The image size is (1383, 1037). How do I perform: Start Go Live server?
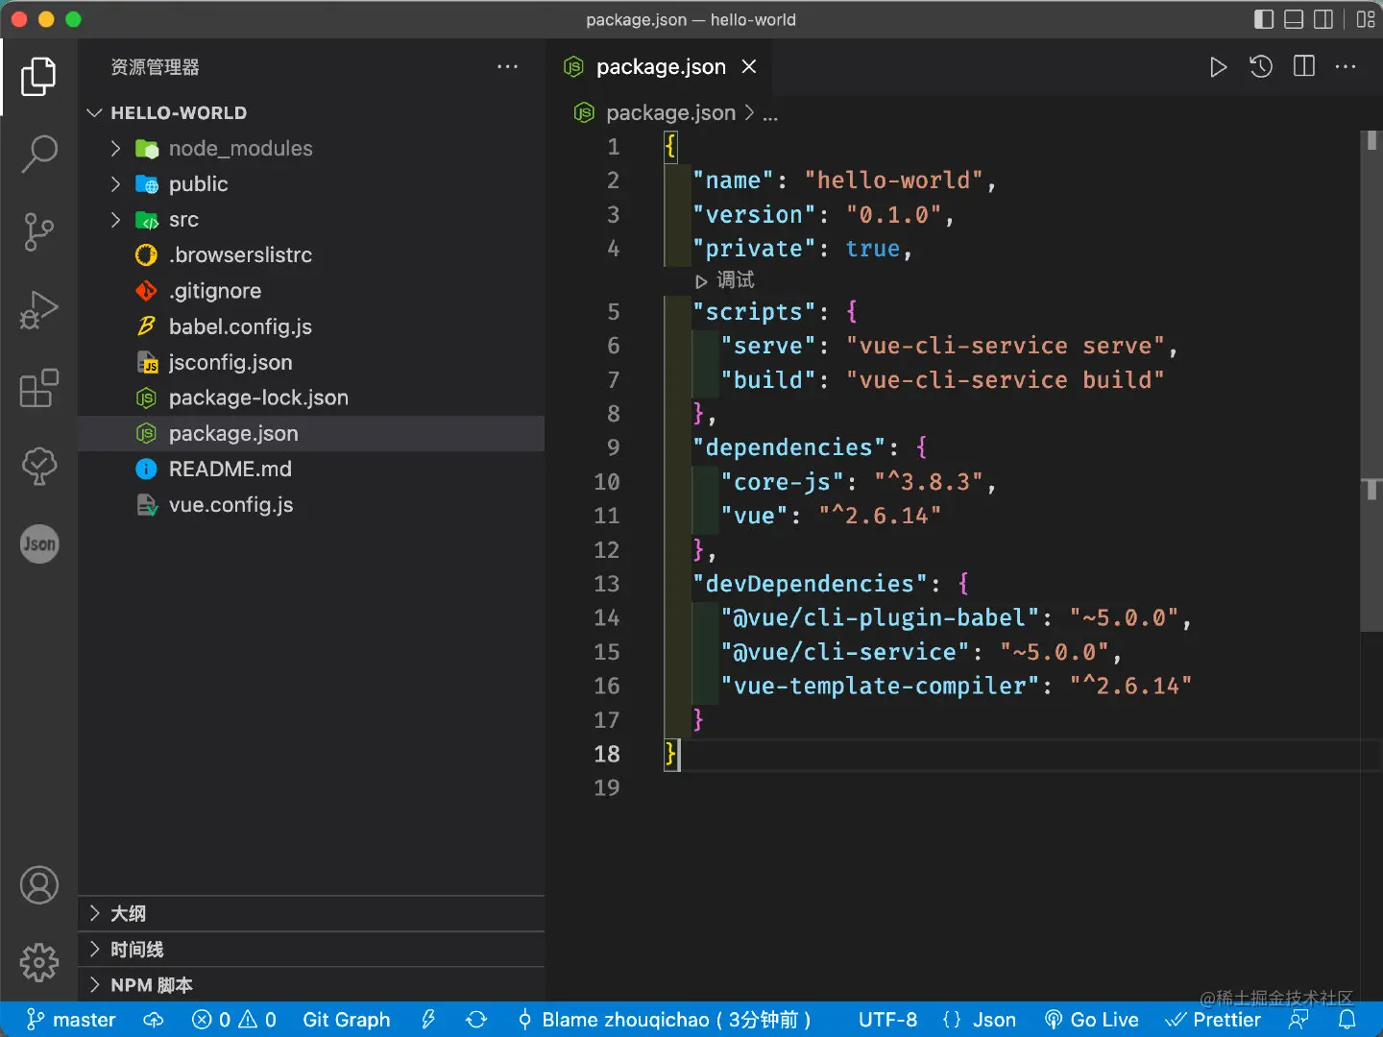click(x=1092, y=1020)
